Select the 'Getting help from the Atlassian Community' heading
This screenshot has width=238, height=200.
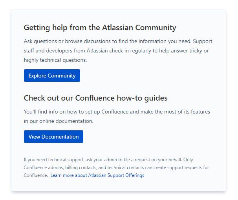tap(100, 28)
